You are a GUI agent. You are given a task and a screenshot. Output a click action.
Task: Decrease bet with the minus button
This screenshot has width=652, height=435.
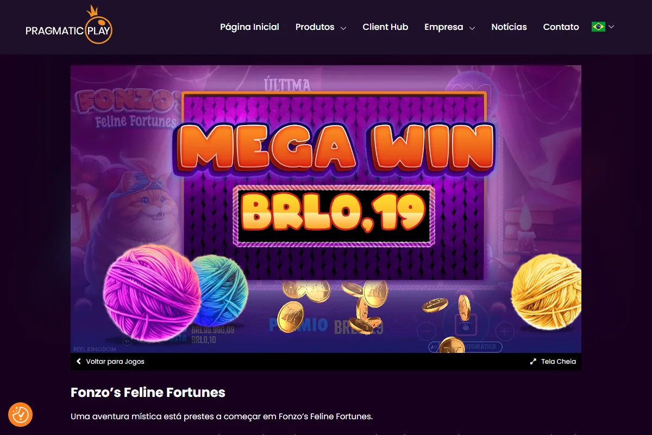coord(427,331)
